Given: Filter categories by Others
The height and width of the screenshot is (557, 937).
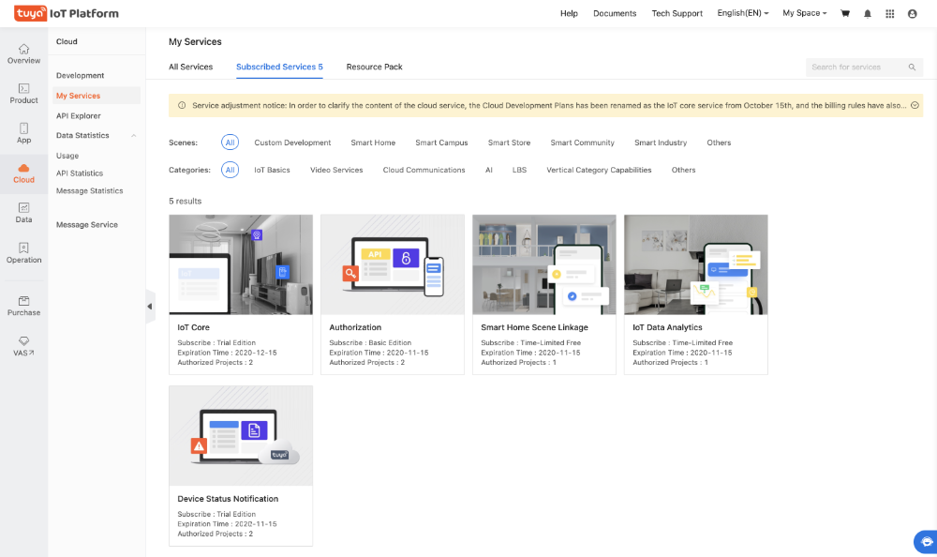Looking at the screenshot, I should 684,170.
